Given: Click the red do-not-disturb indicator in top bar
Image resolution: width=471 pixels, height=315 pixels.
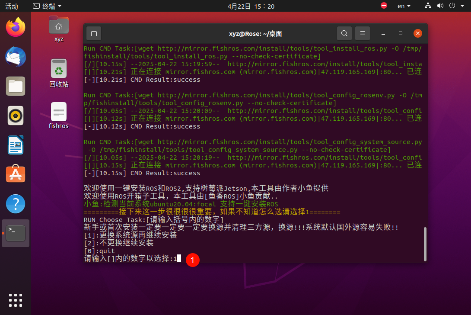Looking at the screenshot, I should (384, 6).
